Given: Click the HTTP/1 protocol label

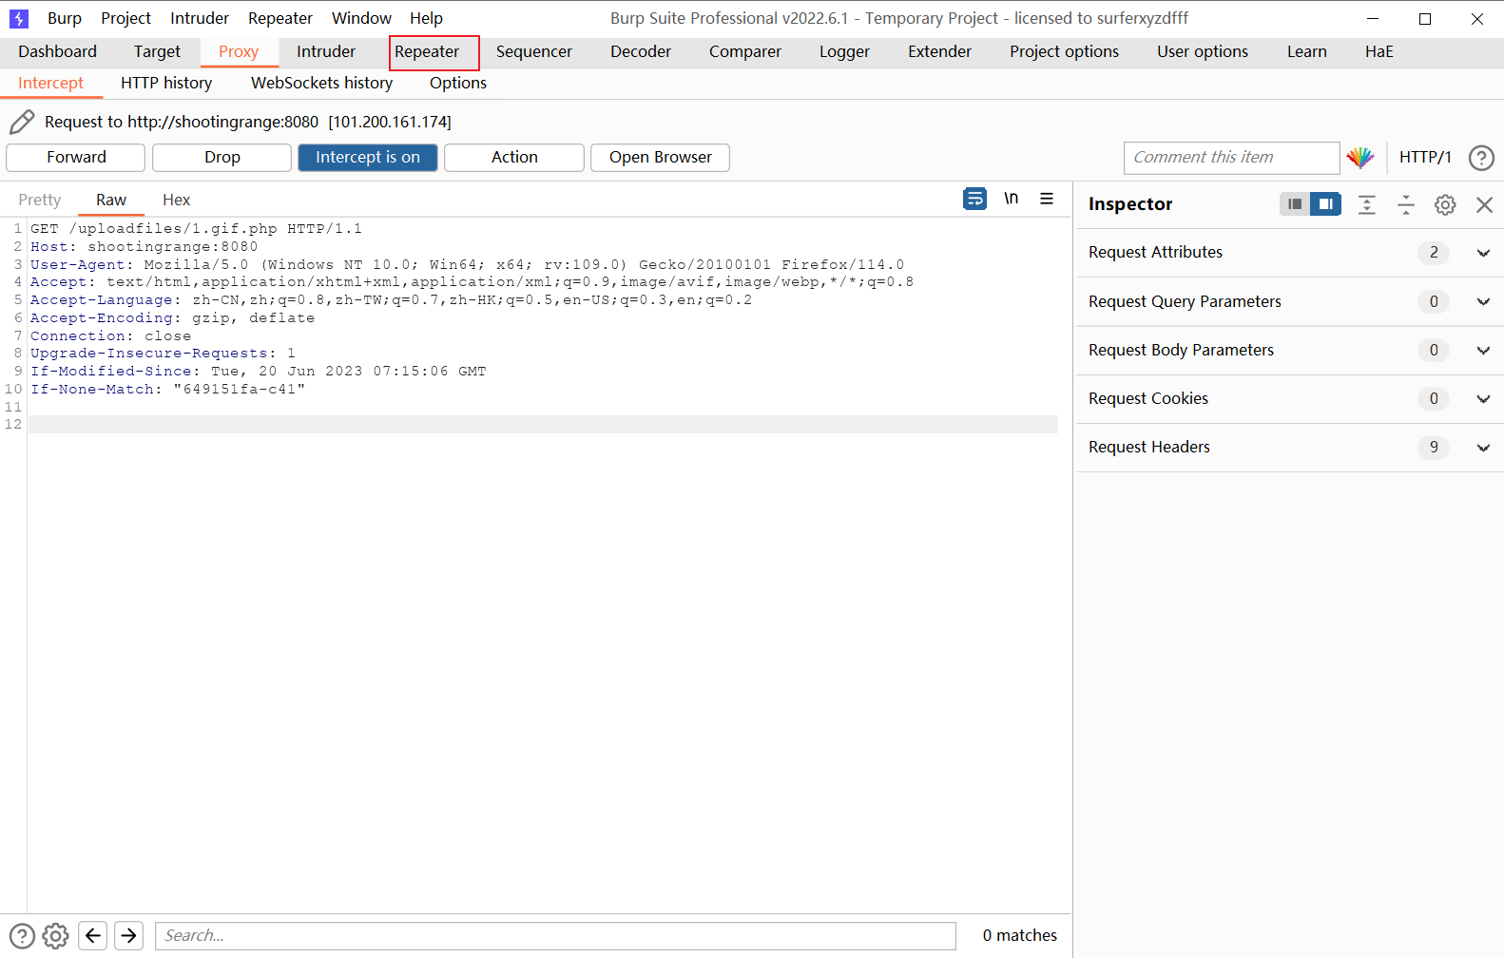Looking at the screenshot, I should pyautogui.click(x=1425, y=158).
